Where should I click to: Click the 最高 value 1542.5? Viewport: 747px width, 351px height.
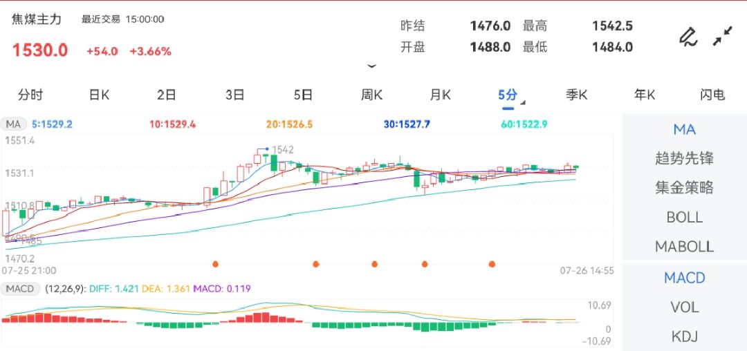click(x=612, y=26)
